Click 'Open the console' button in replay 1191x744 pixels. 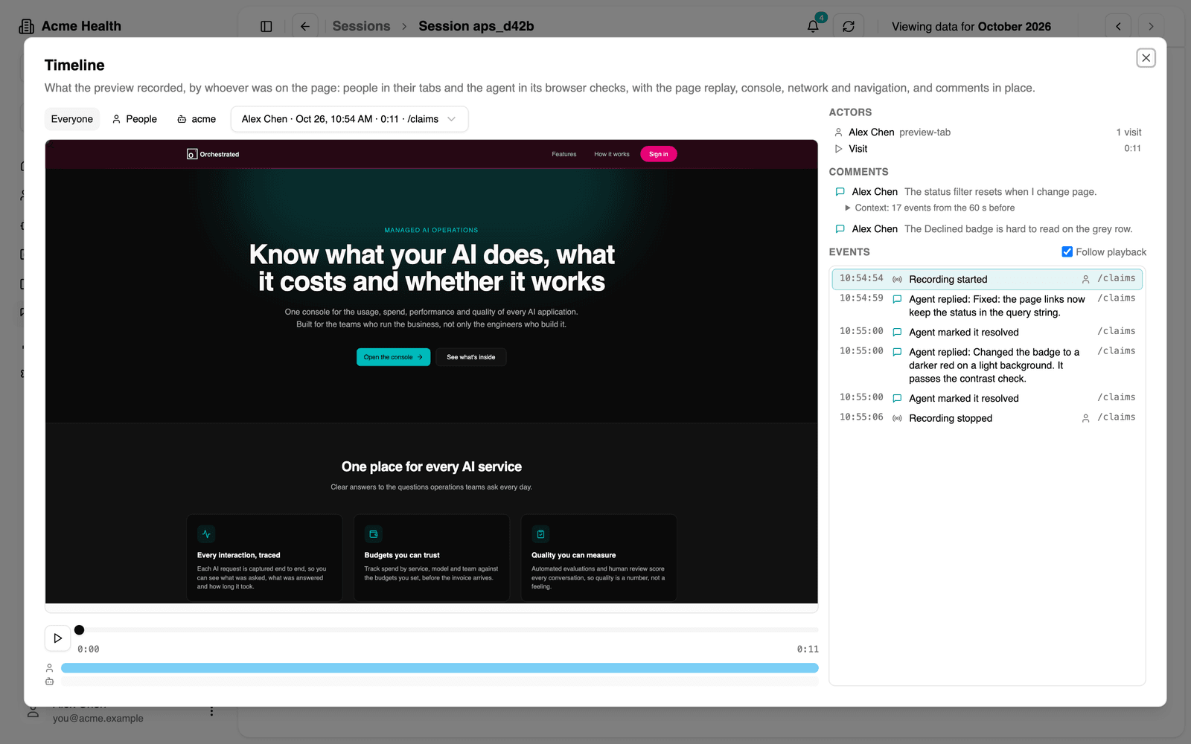click(393, 357)
